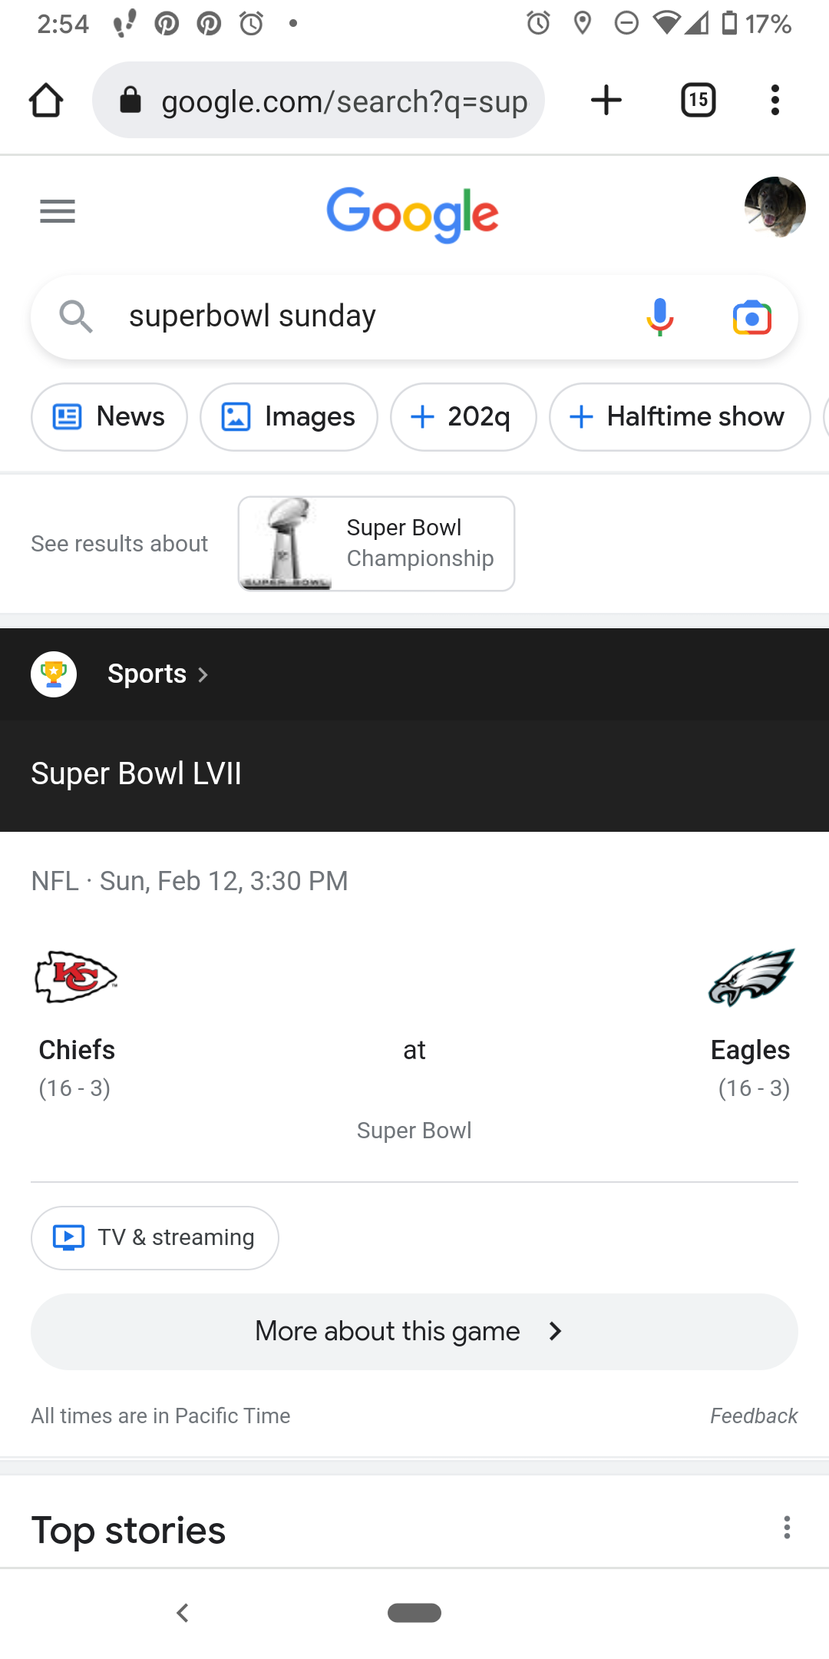This screenshot has height=1659, width=829.
Task: Open the browser three-dot overflow menu
Action: click(x=775, y=101)
